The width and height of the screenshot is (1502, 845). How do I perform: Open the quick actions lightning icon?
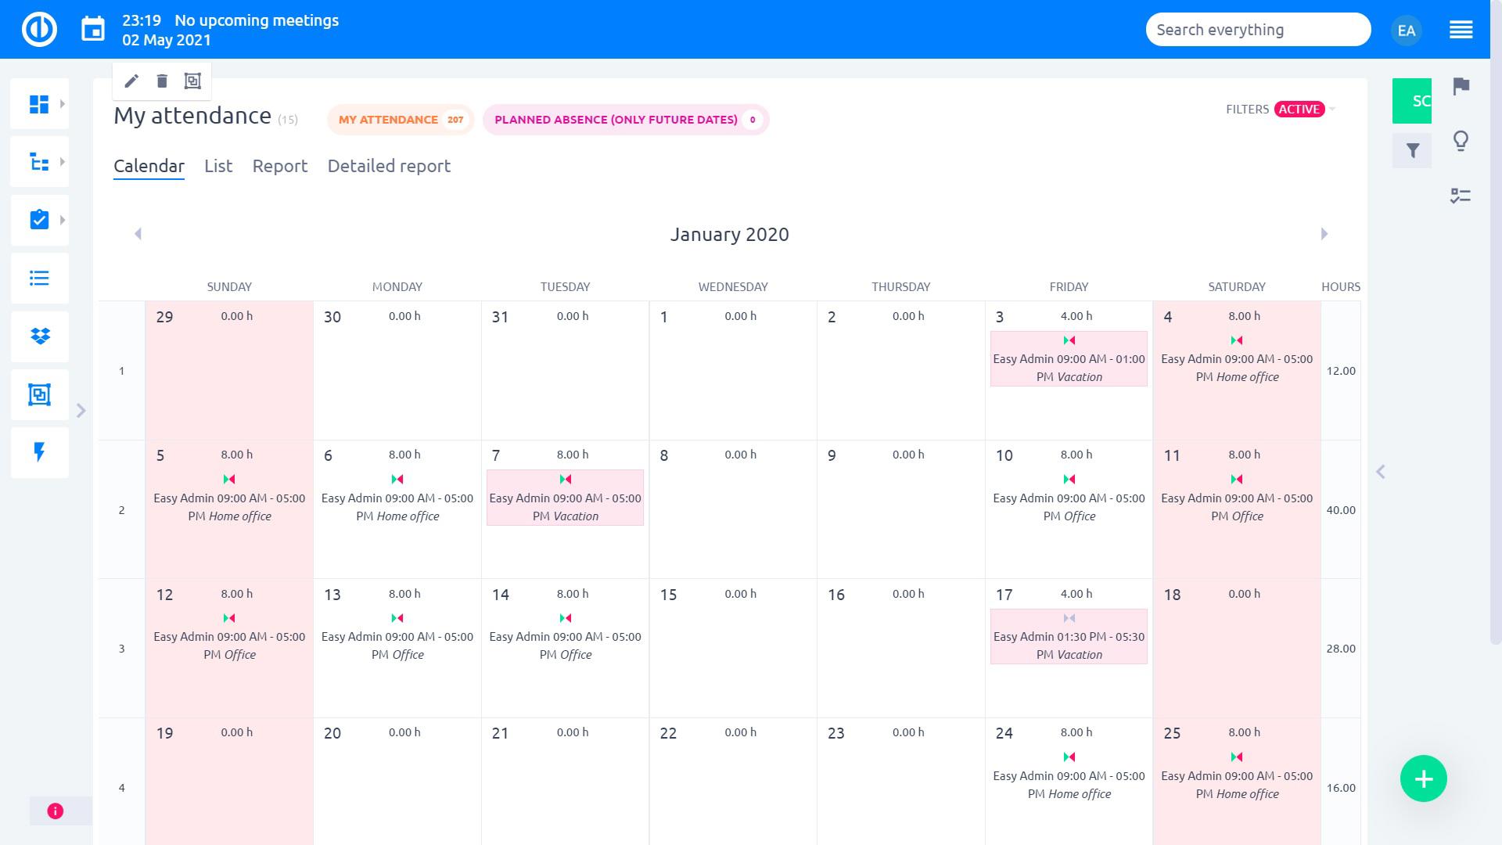click(39, 452)
